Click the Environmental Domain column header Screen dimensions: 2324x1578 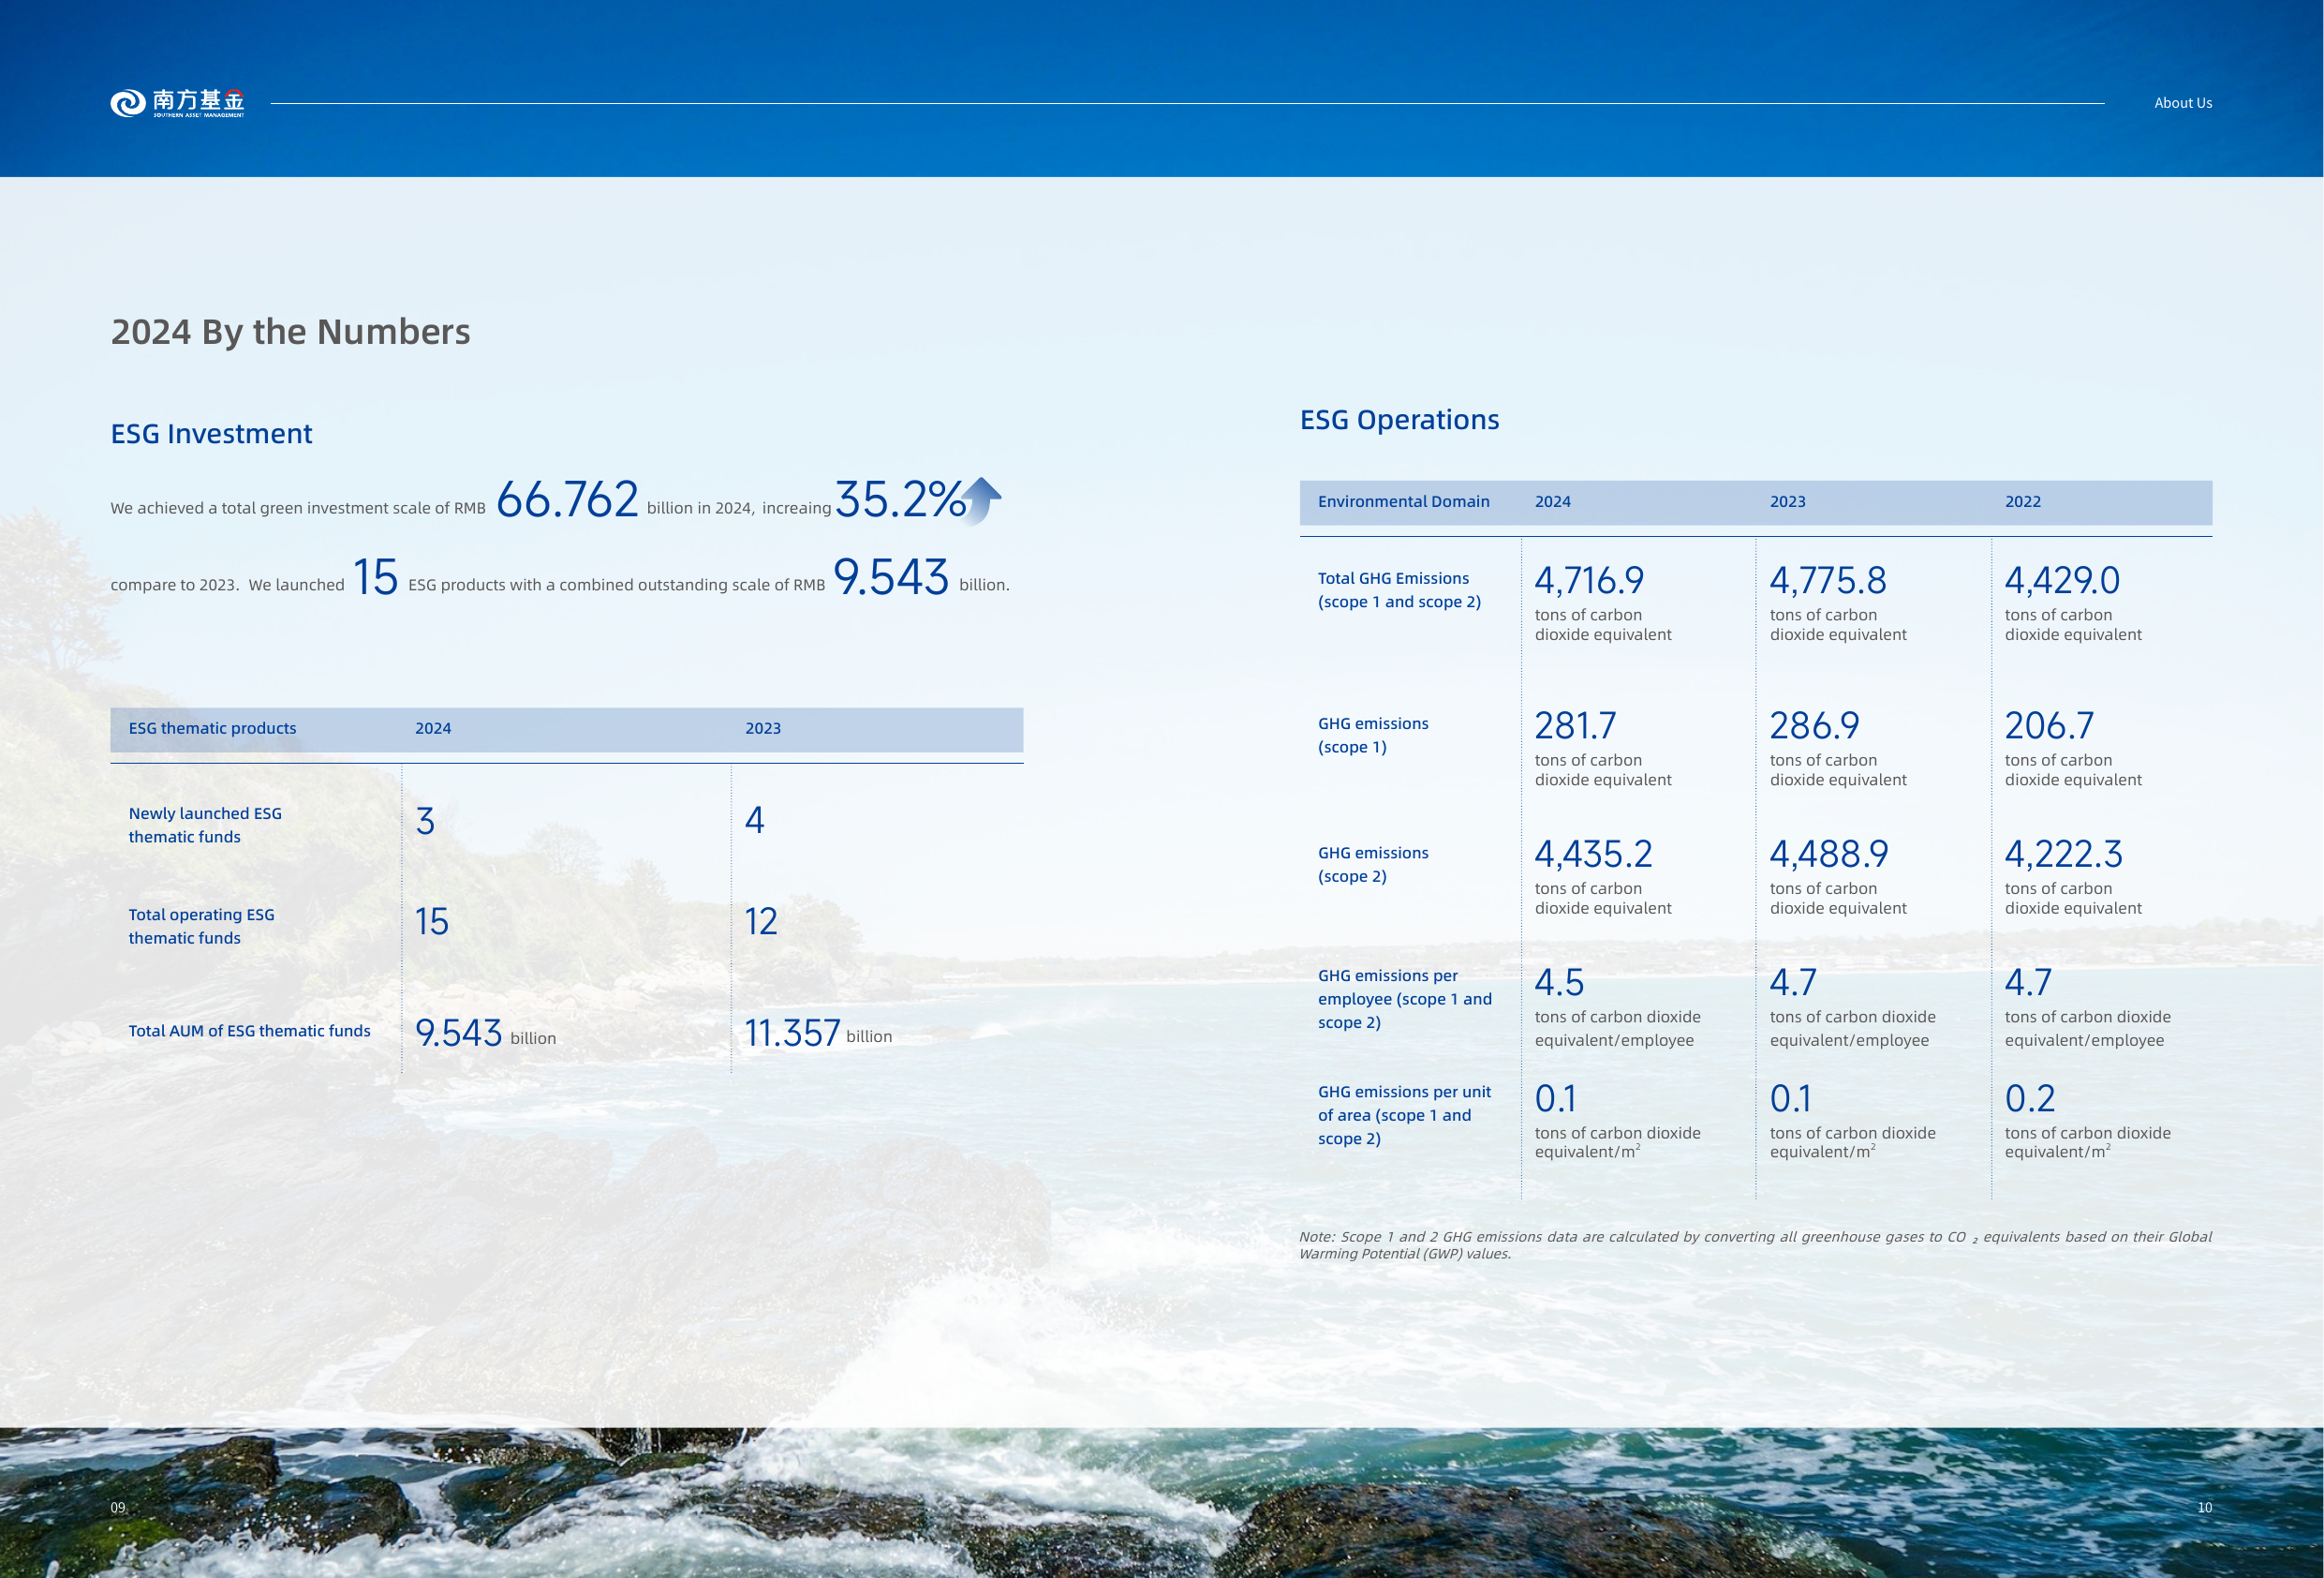[1403, 501]
